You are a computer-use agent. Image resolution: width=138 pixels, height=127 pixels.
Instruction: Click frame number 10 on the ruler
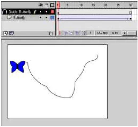pos(81,5)
